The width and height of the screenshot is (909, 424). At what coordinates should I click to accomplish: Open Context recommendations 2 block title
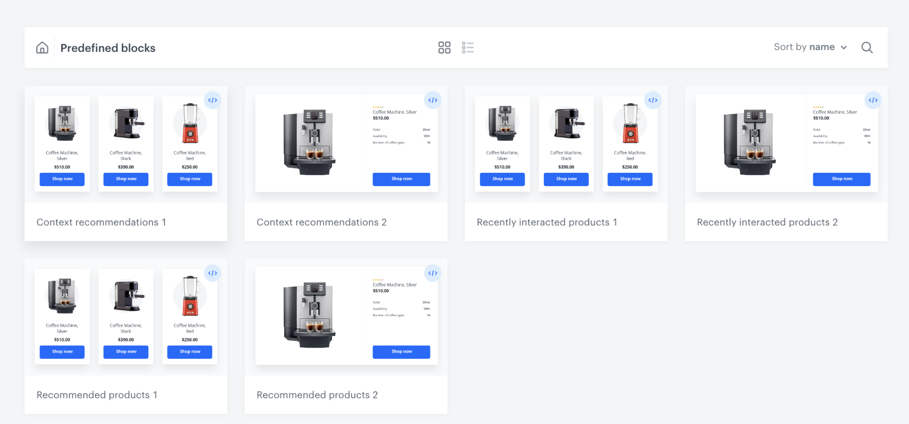point(321,222)
